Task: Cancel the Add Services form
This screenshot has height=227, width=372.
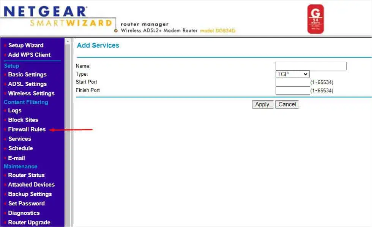Action: click(x=287, y=104)
